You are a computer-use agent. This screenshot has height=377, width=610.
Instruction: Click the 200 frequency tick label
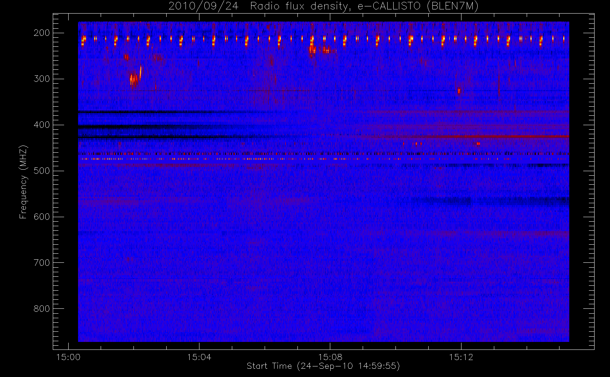[42, 33]
